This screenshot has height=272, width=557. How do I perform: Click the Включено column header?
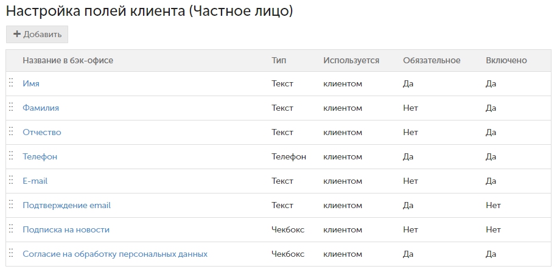click(x=506, y=60)
